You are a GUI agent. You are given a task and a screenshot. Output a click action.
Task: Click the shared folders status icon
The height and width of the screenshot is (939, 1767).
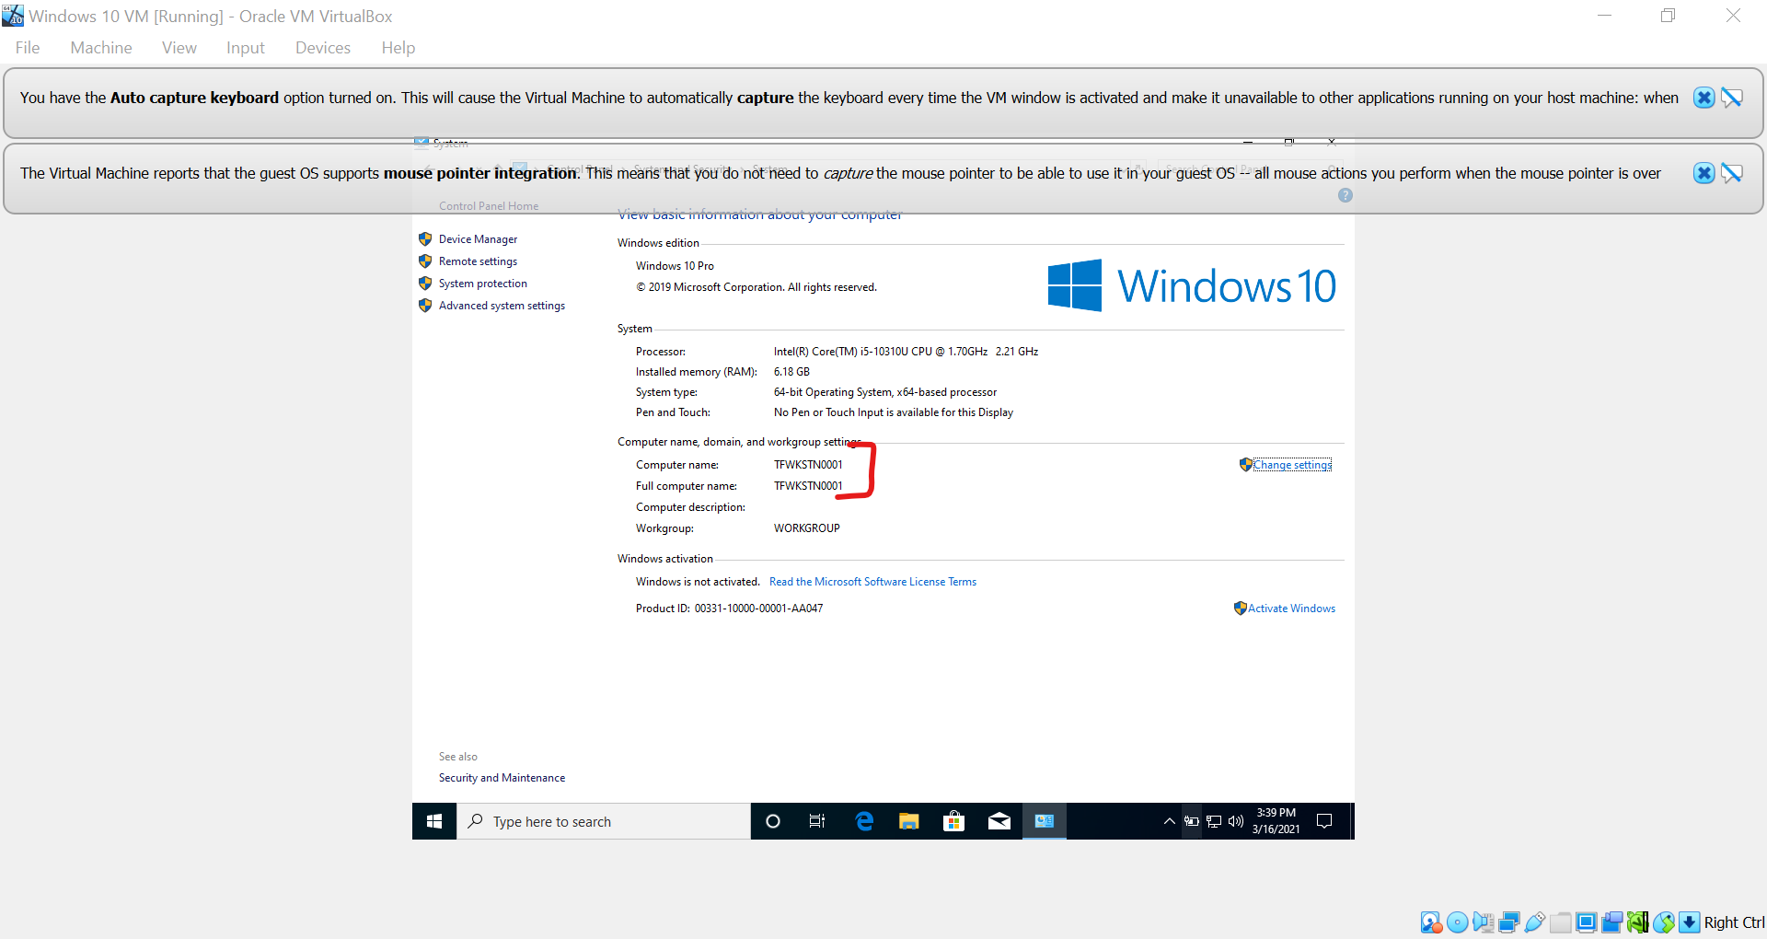tap(1560, 922)
